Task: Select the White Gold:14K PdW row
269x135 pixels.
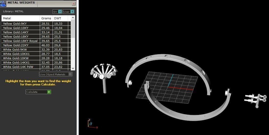Action: pos(36,67)
